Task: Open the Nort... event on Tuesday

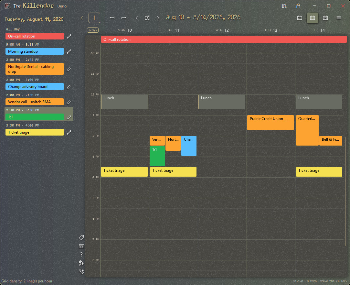Action: pyautogui.click(x=173, y=143)
